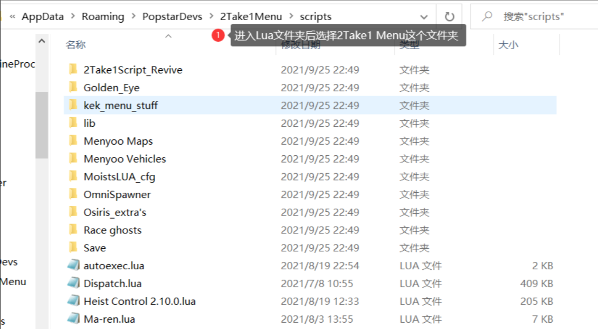Viewport: 598px width, 329px height.
Task: Click the MoistsLUA_cfg folder icon
Action: pos(73,176)
